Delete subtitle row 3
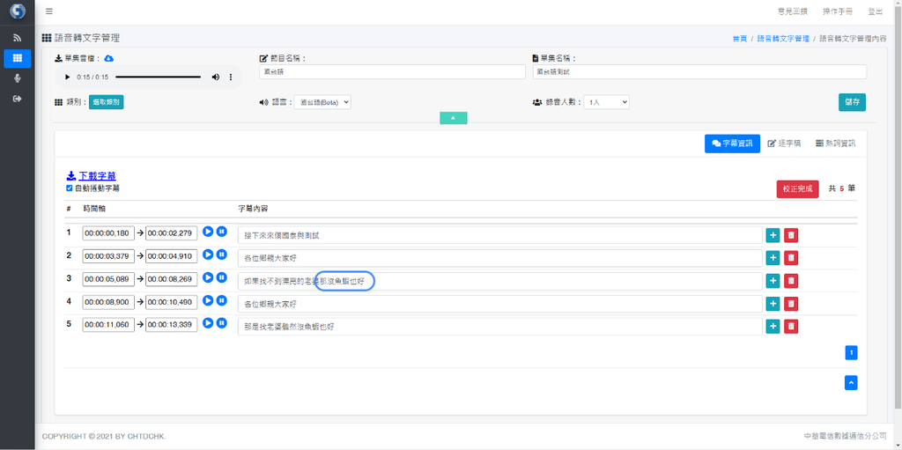The image size is (902, 450). pyautogui.click(x=791, y=281)
